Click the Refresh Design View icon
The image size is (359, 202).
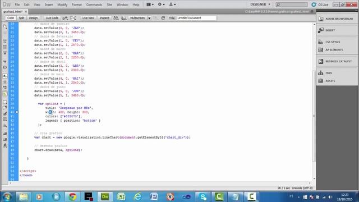coord(163,18)
